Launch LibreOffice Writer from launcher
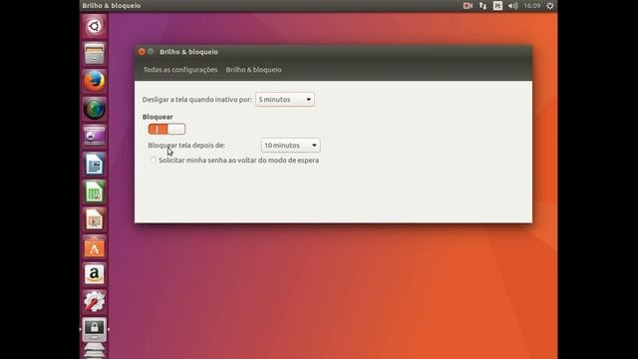 (94, 164)
